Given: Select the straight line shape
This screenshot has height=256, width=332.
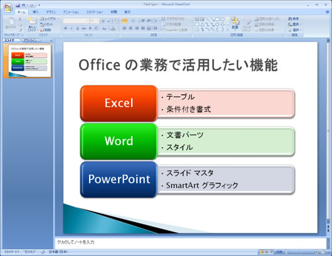Looking at the screenshot, I should pos(207,19).
